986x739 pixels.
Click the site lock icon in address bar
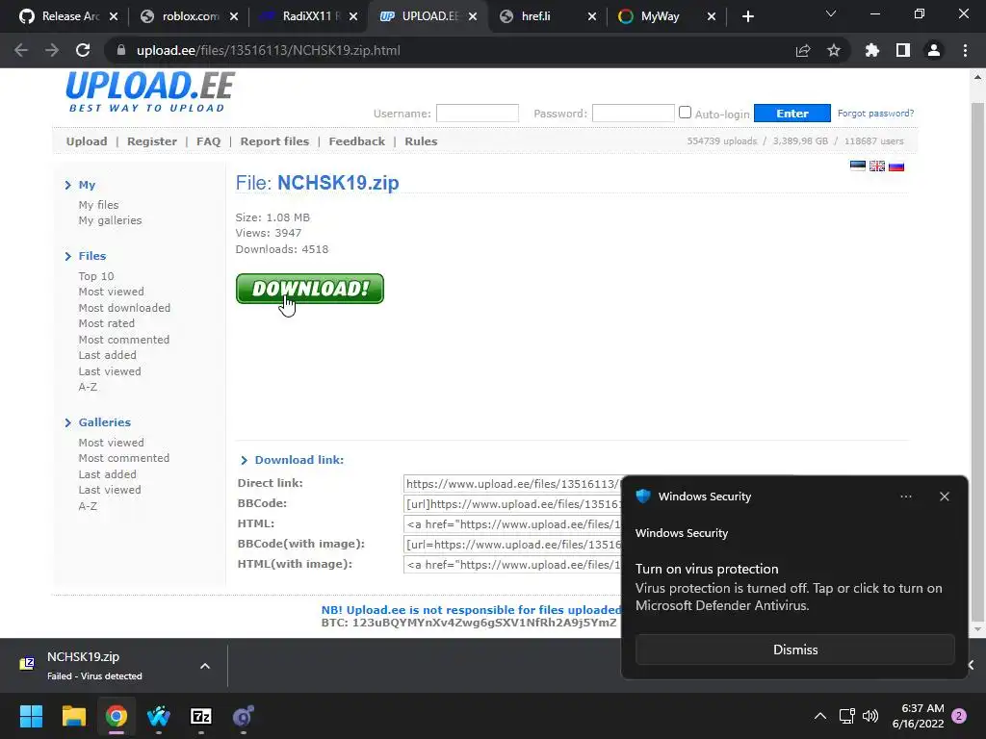click(x=121, y=50)
